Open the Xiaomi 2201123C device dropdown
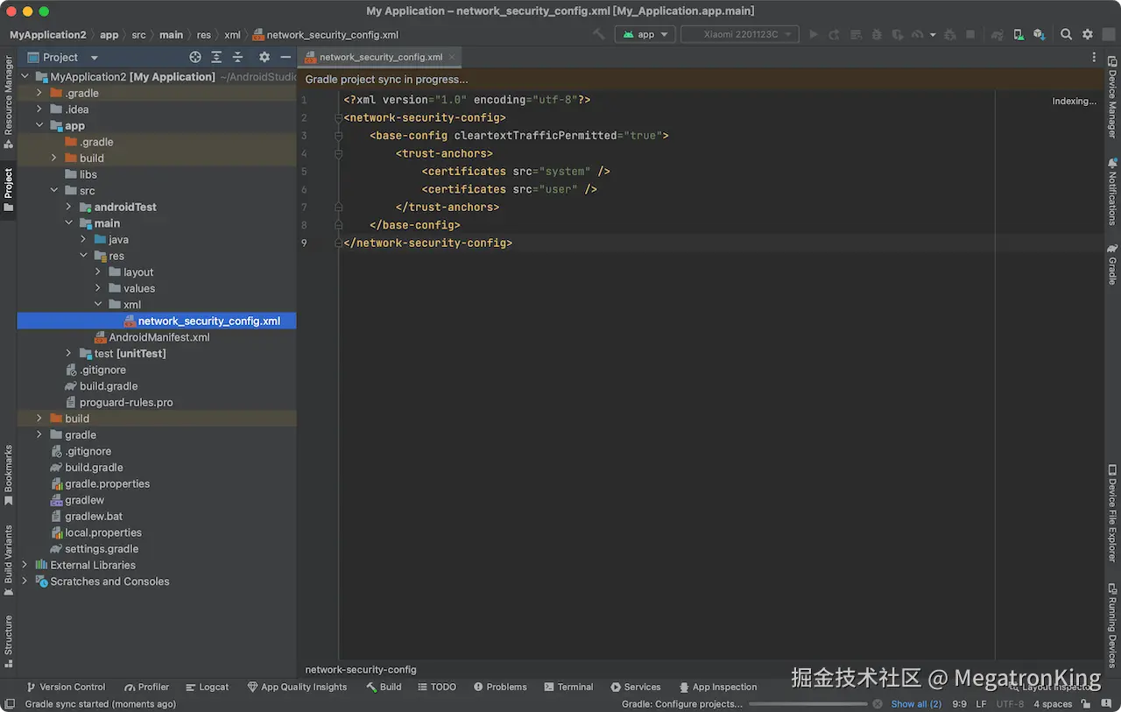Image resolution: width=1121 pixels, height=712 pixels. click(x=740, y=35)
